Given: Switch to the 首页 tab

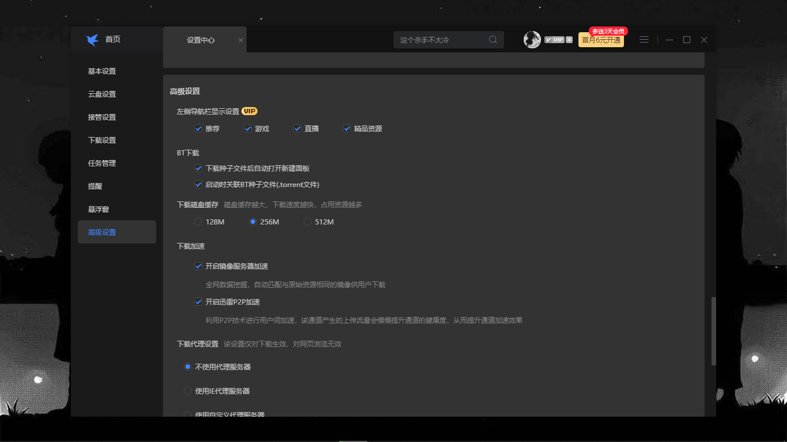Looking at the screenshot, I should click(x=112, y=40).
